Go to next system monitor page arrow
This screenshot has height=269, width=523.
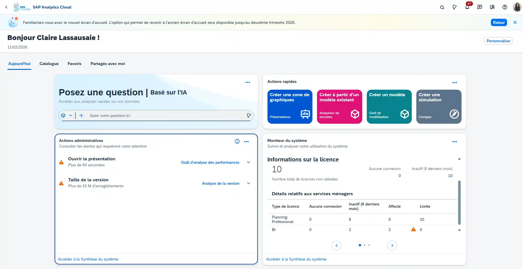pos(392,245)
